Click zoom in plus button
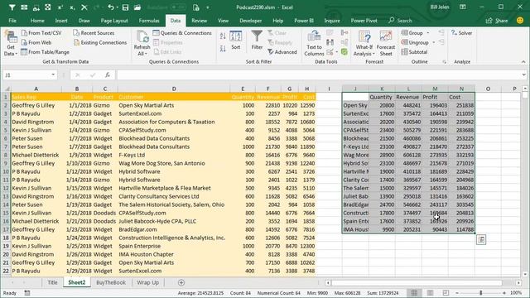 point(504,293)
